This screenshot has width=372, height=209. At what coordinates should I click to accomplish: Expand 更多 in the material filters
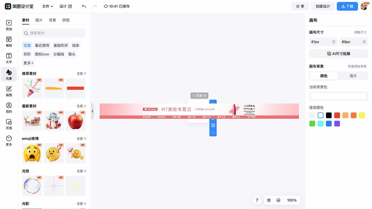(28, 63)
